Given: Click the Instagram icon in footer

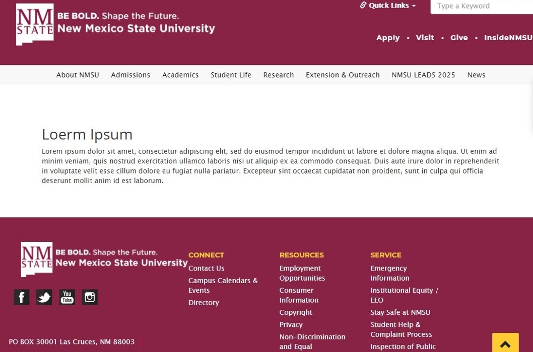Looking at the screenshot, I should click(90, 297).
